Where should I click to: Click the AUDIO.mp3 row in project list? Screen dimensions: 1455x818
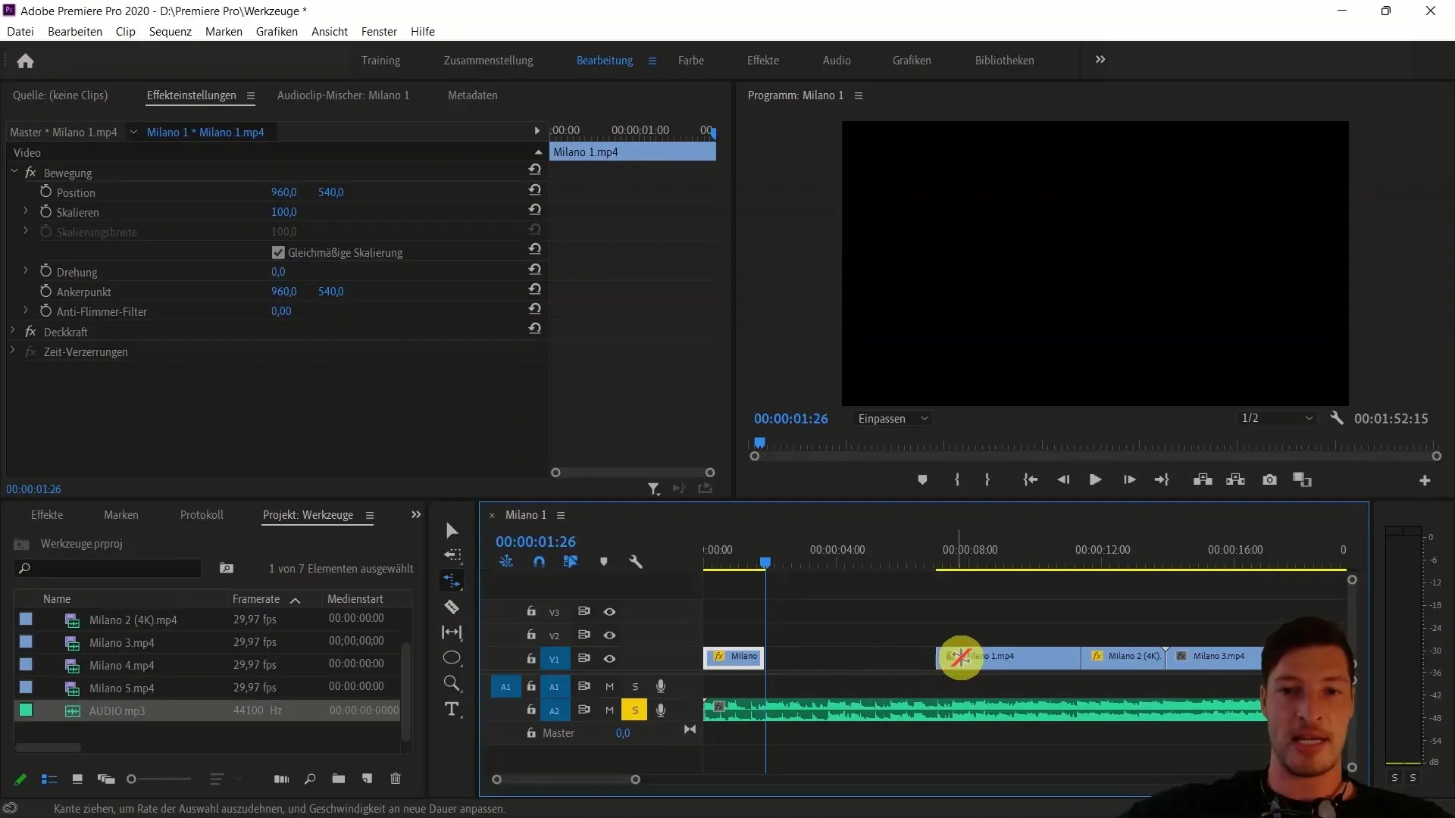click(x=206, y=710)
